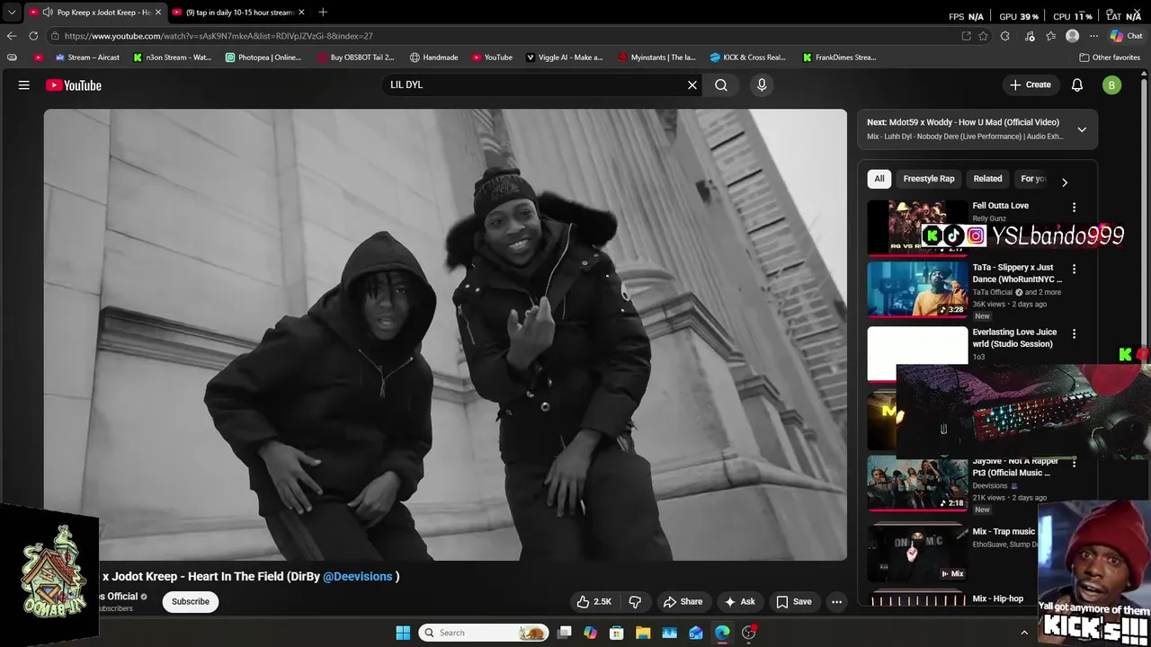Open browser Settings and more menu
This screenshot has height=647, width=1151.
click(1093, 36)
